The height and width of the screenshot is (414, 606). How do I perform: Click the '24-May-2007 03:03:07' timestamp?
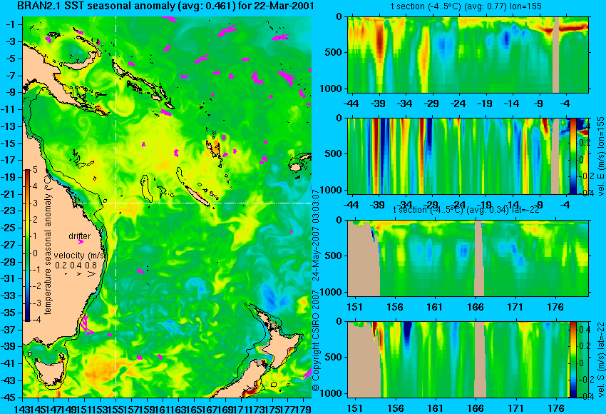click(316, 236)
